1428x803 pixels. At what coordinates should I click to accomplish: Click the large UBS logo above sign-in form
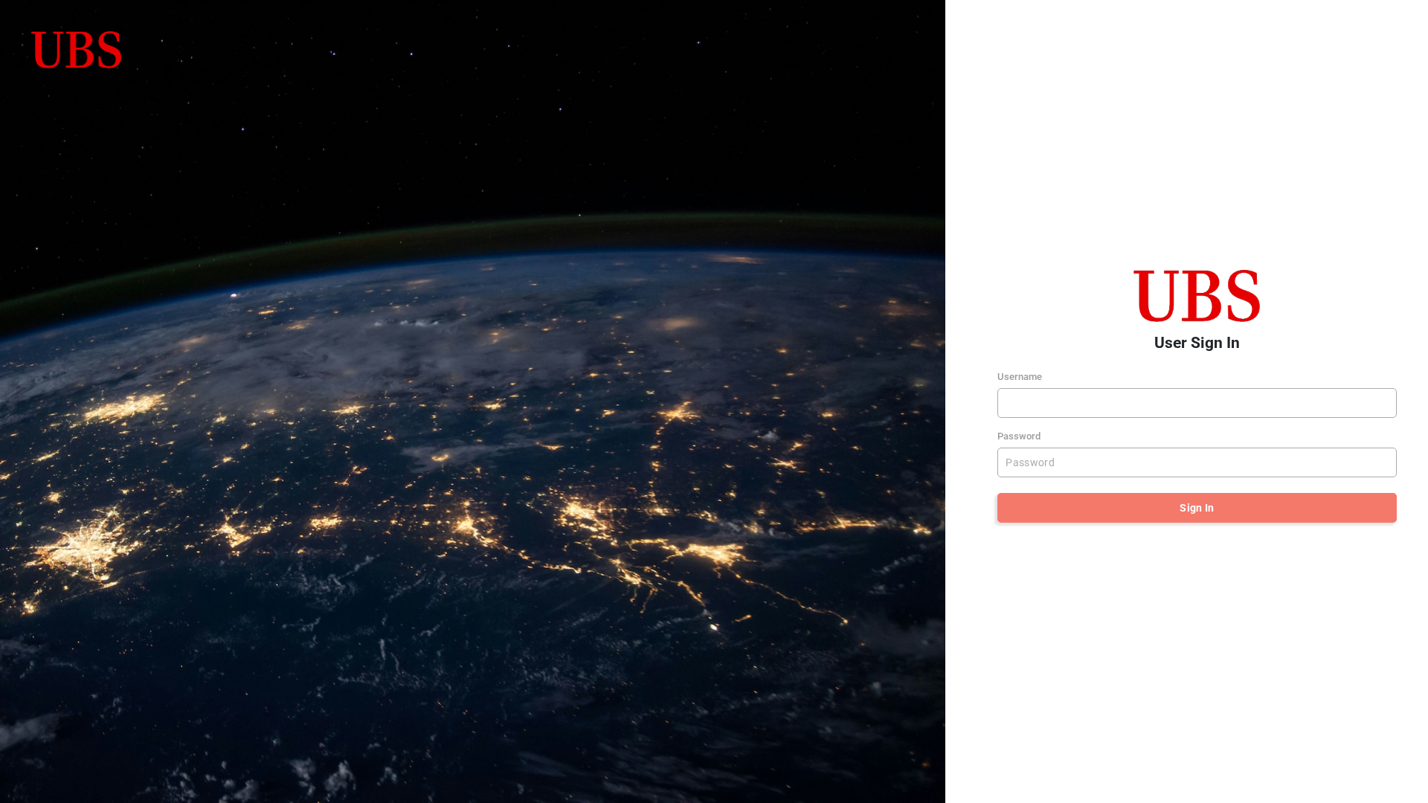pos(1197,296)
